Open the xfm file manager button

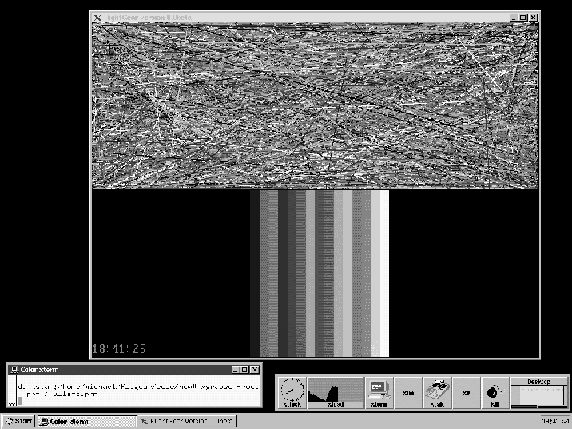408,393
